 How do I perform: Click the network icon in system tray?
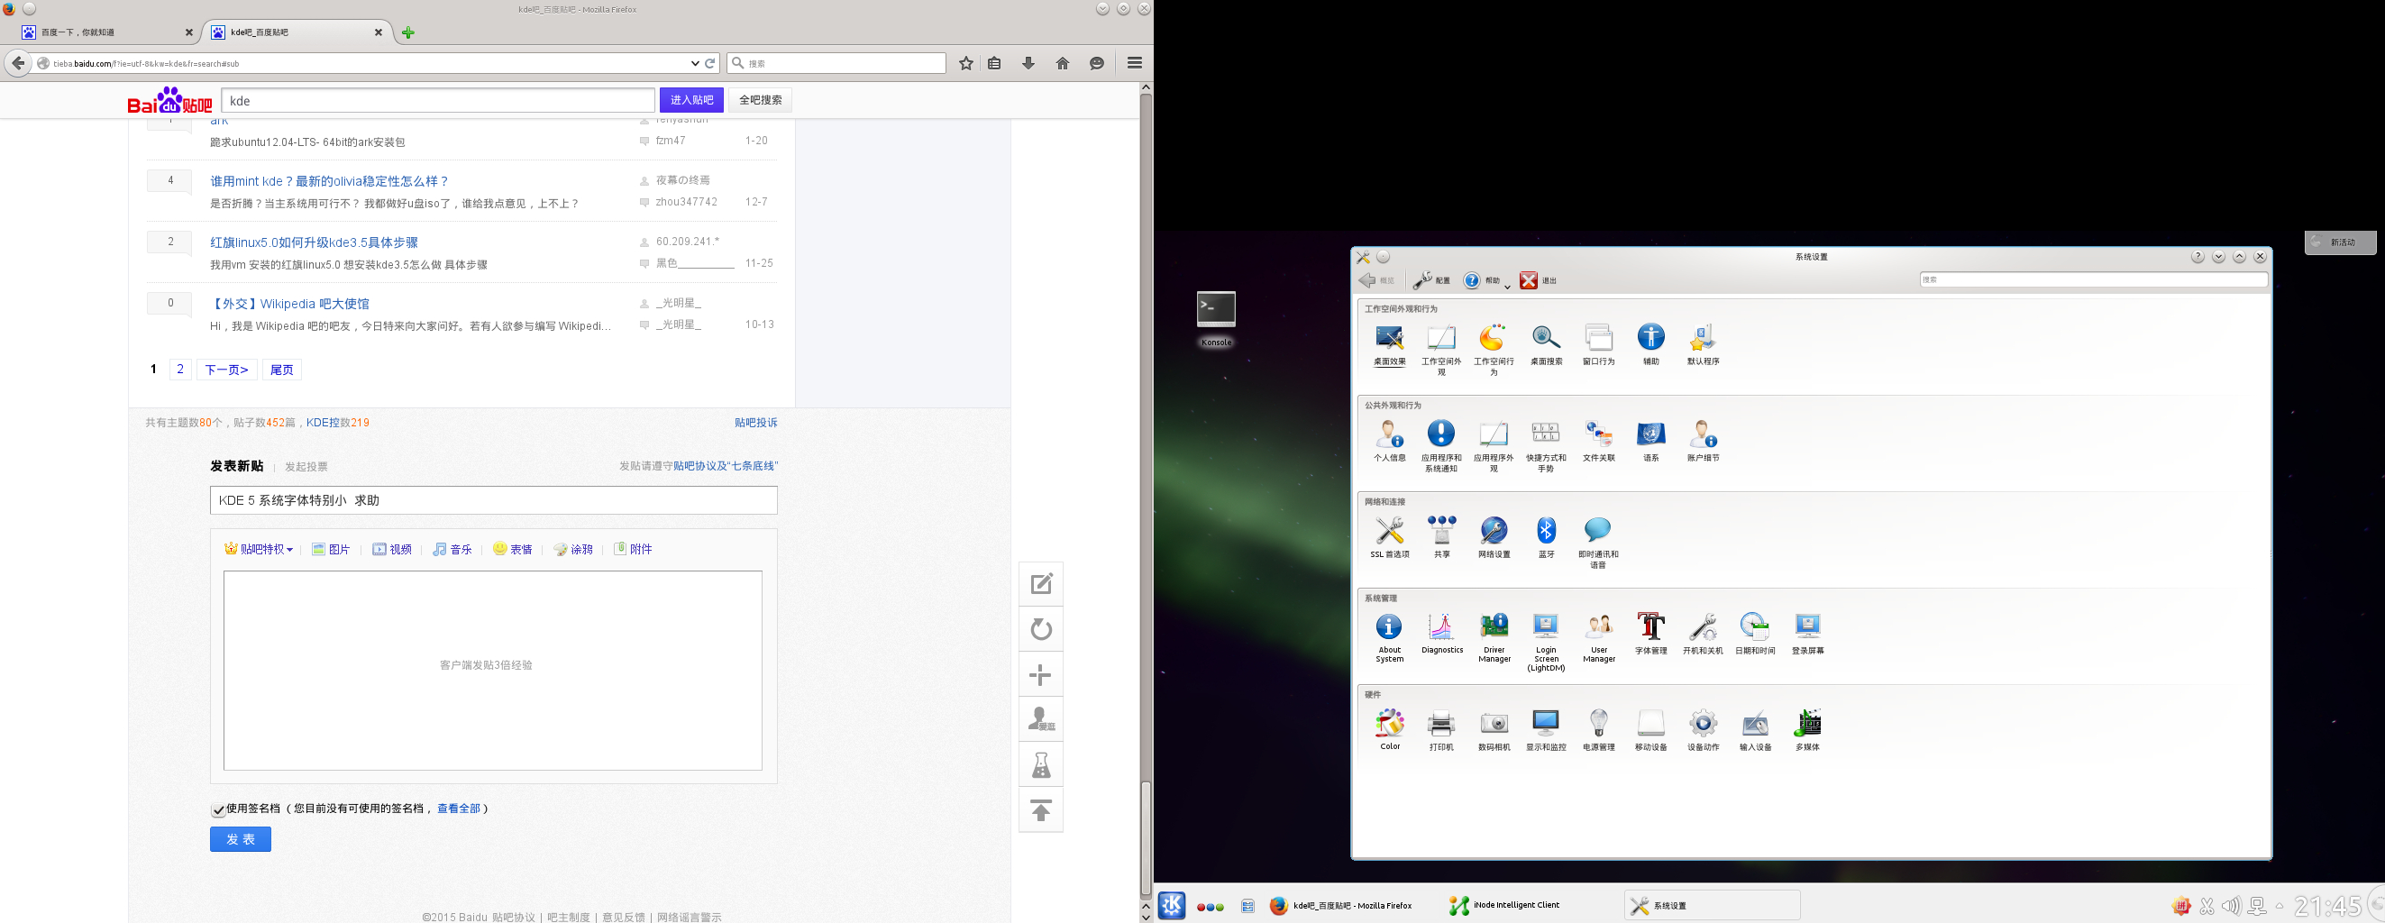[2257, 907]
